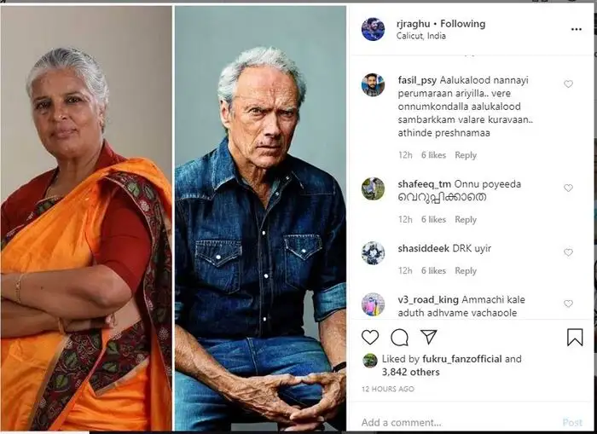The height and width of the screenshot is (434, 597).
Task: Like the post with heart icon
Action: pyautogui.click(x=369, y=338)
